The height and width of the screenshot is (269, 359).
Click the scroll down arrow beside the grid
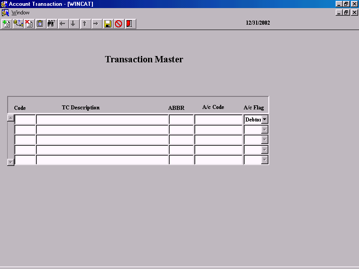[x=10, y=161]
